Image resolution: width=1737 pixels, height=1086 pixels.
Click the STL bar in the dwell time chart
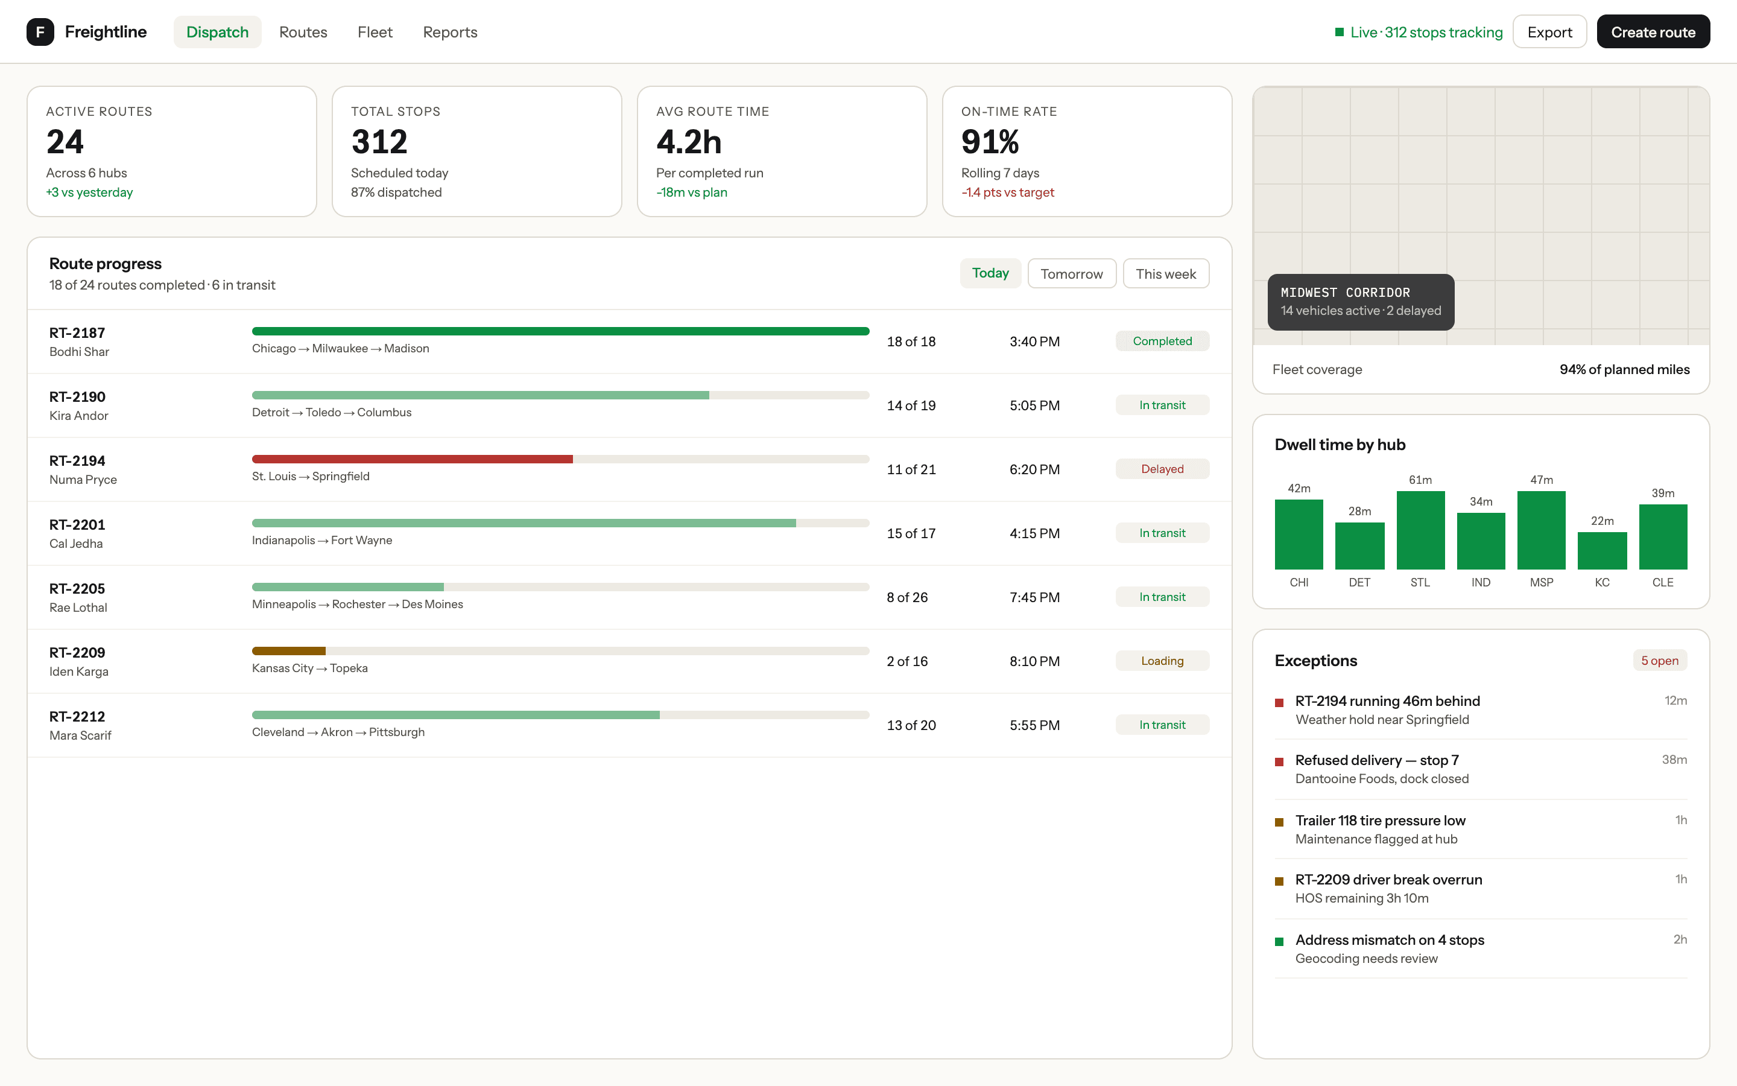tap(1420, 530)
